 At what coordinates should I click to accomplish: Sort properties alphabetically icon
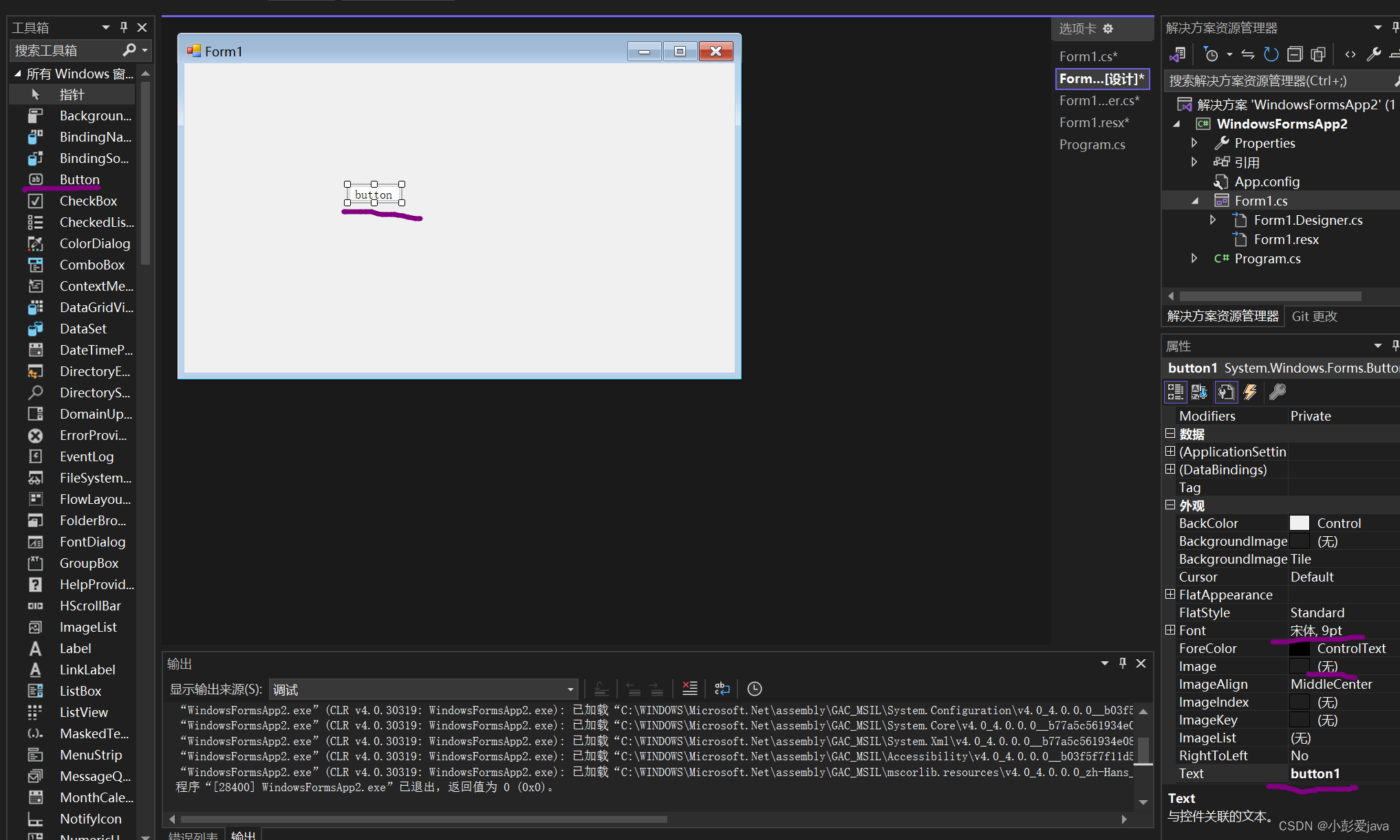(1199, 392)
